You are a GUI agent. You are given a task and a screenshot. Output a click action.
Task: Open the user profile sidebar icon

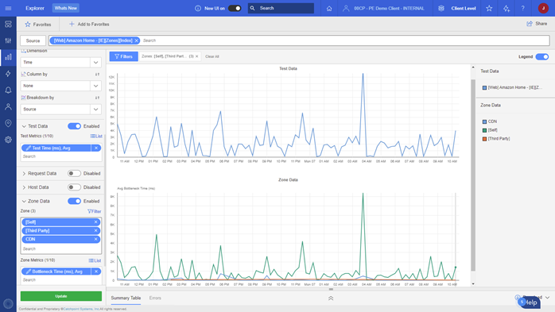click(8, 106)
